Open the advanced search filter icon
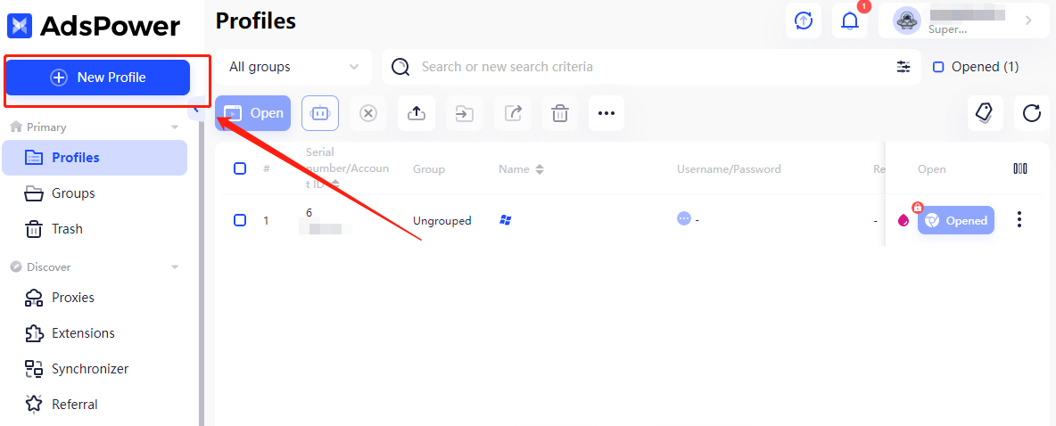This screenshot has height=426, width=1056. click(x=903, y=67)
